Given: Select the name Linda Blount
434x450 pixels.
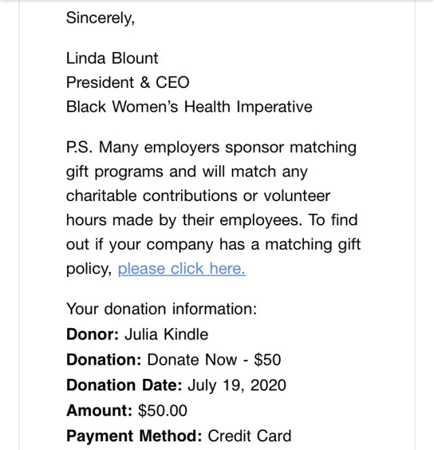Looking at the screenshot, I should click(x=112, y=58).
